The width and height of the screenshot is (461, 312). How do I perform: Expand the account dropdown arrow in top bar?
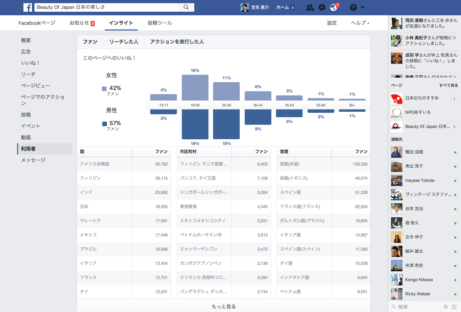click(x=362, y=7)
